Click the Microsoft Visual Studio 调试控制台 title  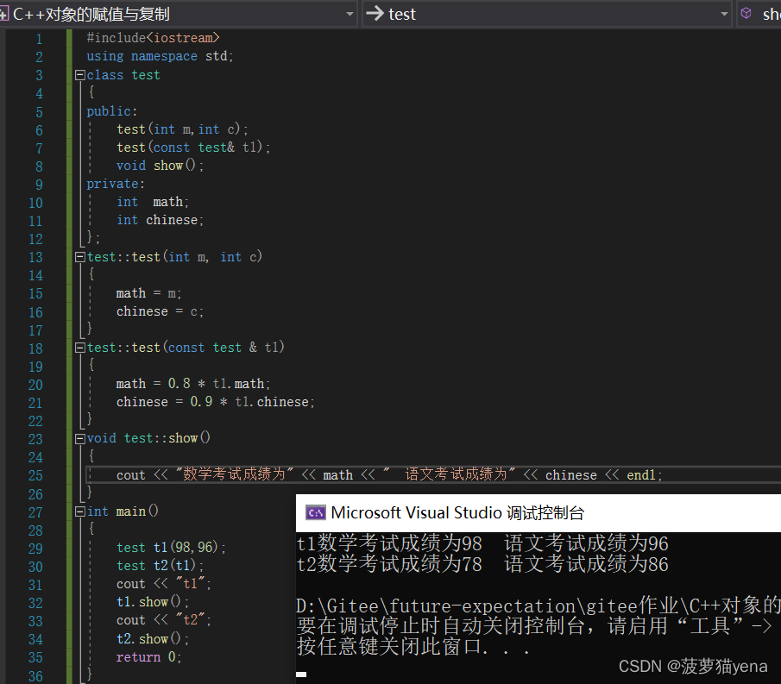(457, 512)
